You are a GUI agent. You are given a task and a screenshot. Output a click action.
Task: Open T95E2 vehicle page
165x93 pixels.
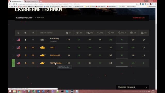pyautogui.click(x=52, y=48)
